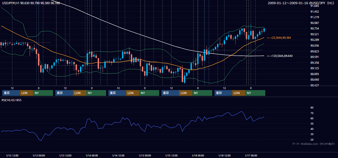Image resolution: width=338 pixels, height=158 pixels.
Task: Click the 1/14 12:00 date label
Action: (x=118, y=155)
